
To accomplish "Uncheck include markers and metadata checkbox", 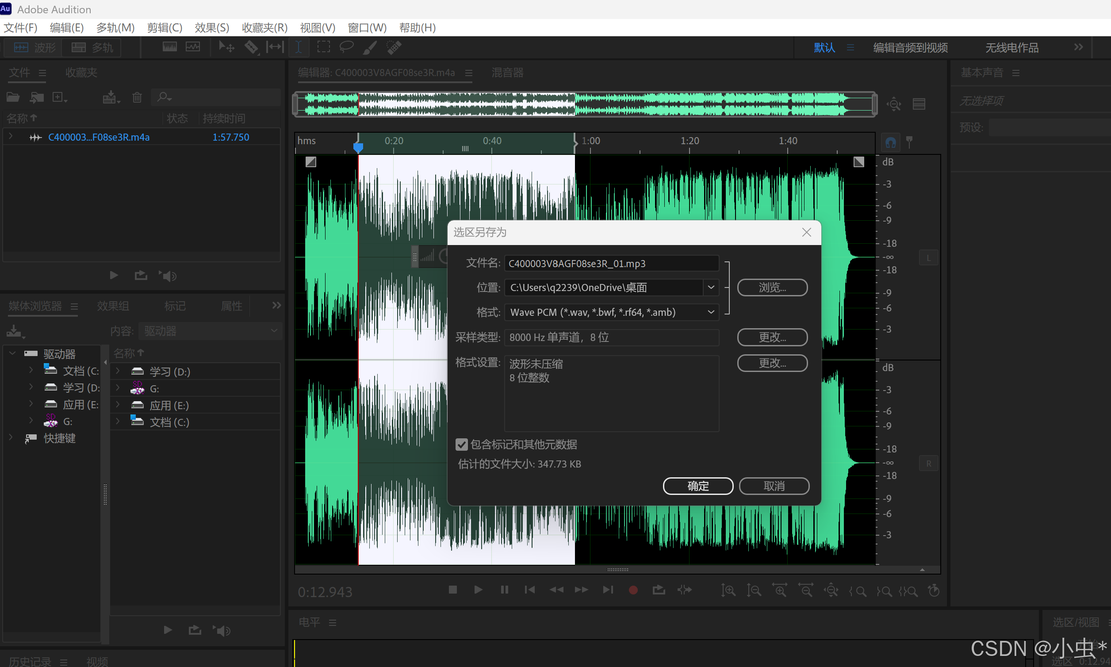I will [462, 445].
